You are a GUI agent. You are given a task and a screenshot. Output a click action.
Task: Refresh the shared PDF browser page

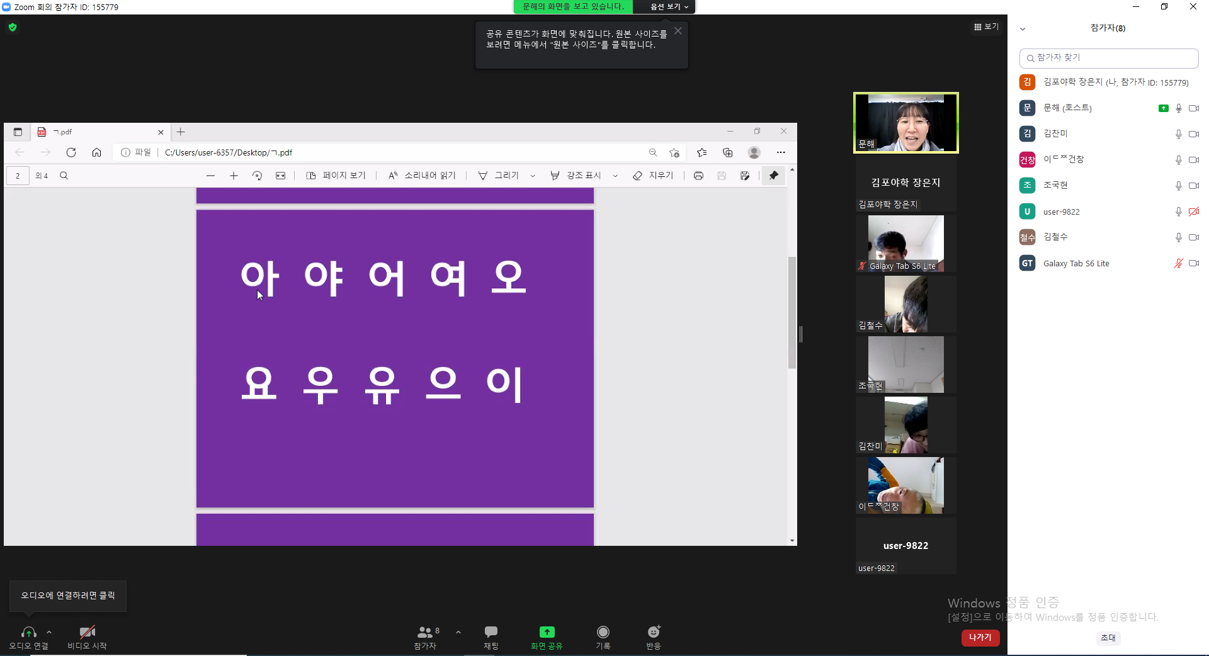[71, 152]
